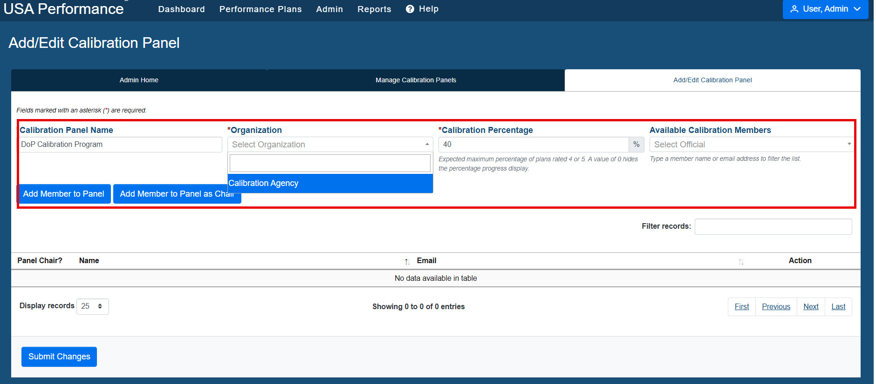The width and height of the screenshot is (876, 384).
Task: Sort table by Email column arrows
Action: 741,262
